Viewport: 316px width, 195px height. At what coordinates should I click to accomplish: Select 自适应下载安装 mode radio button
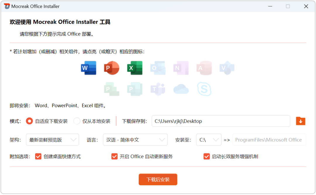(29, 121)
